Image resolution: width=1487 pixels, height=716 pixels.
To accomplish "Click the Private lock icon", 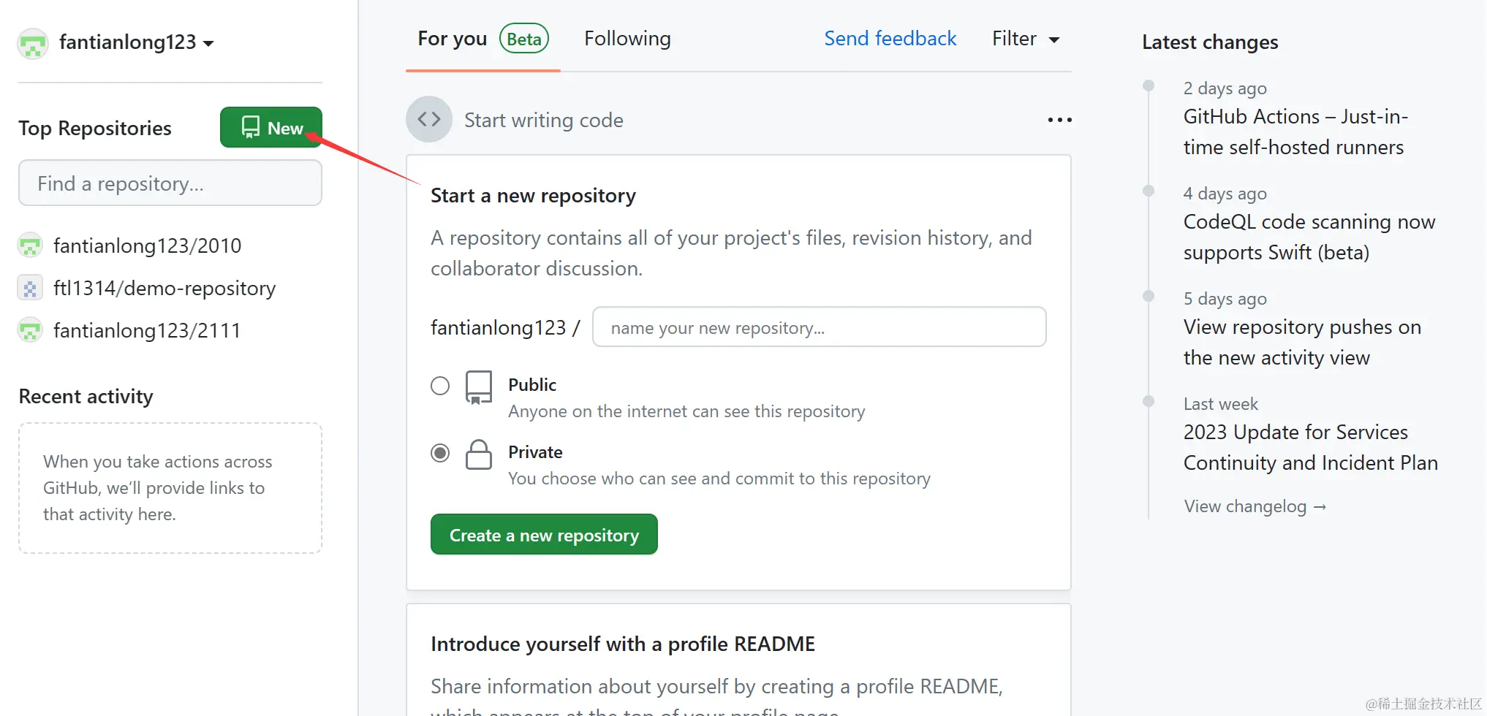I will [479, 454].
